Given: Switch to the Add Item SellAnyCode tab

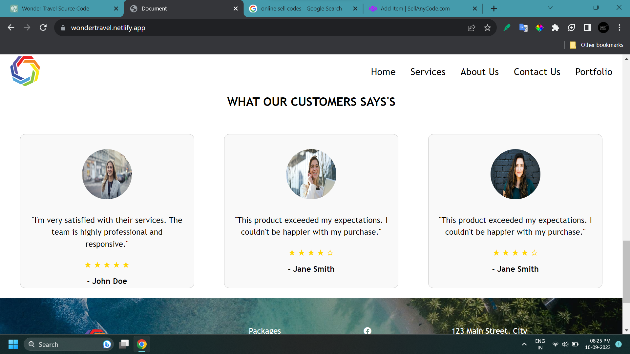Looking at the screenshot, I should tap(415, 9).
